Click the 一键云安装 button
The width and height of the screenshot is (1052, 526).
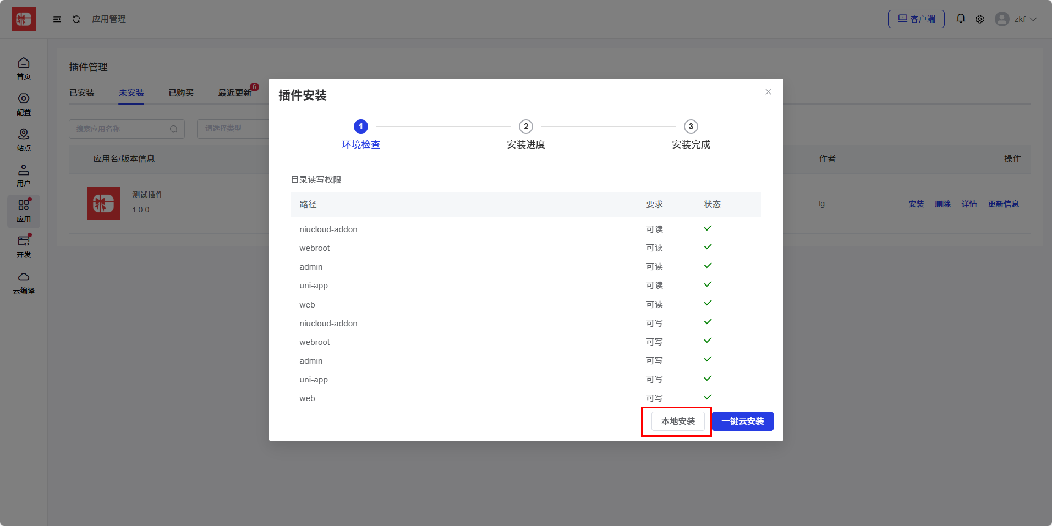(x=743, y=421)
